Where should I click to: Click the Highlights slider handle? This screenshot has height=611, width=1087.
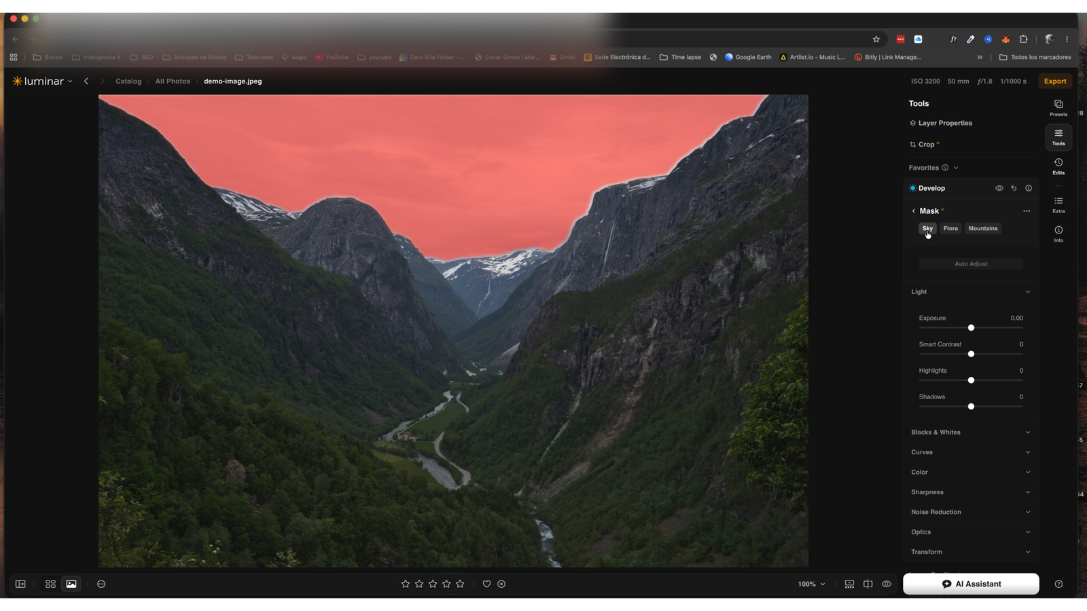coord(971,380)
